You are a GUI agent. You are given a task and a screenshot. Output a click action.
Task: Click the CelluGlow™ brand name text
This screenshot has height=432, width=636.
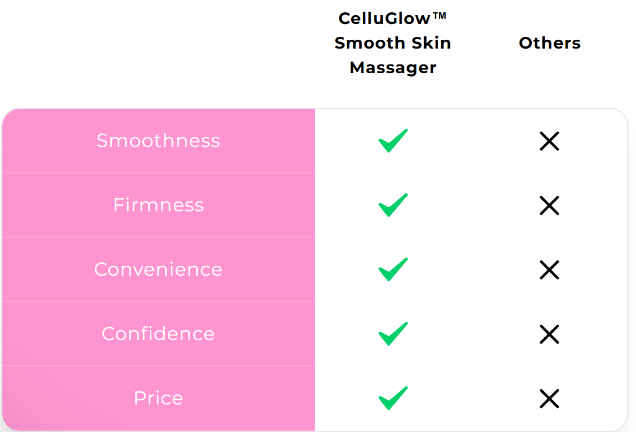pyautogui.click(x=393, y=18)
